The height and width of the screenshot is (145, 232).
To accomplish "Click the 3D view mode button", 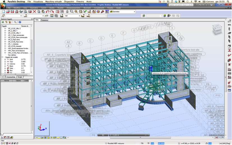I will (103, 135).
